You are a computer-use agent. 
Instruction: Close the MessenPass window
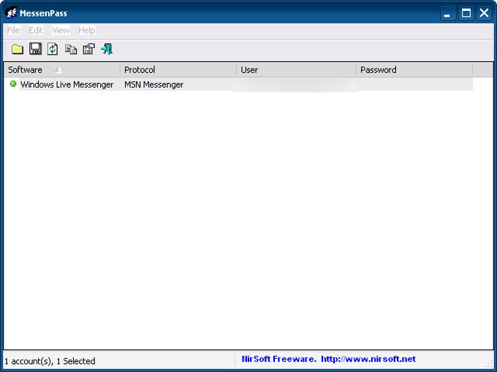click(484, 13)
